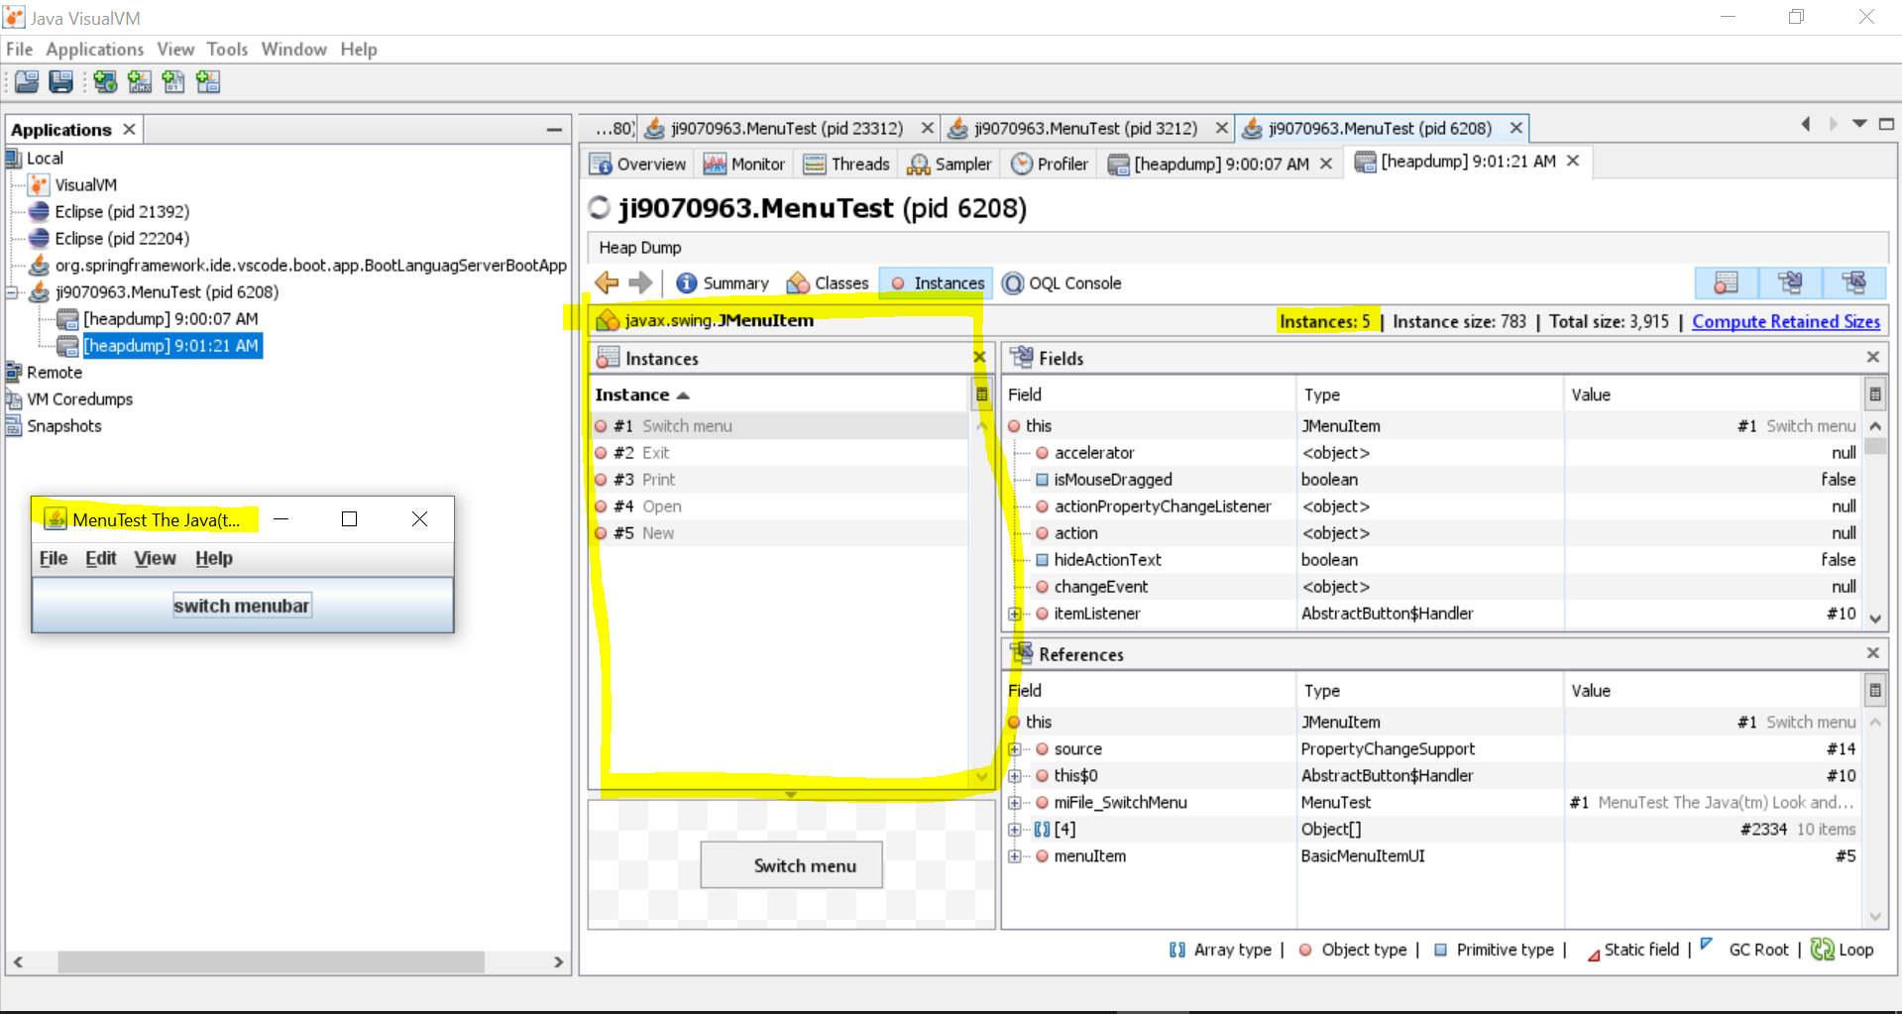Expand the itemListener field node
The image size is (1902, 1014).
pos(1015,615)
